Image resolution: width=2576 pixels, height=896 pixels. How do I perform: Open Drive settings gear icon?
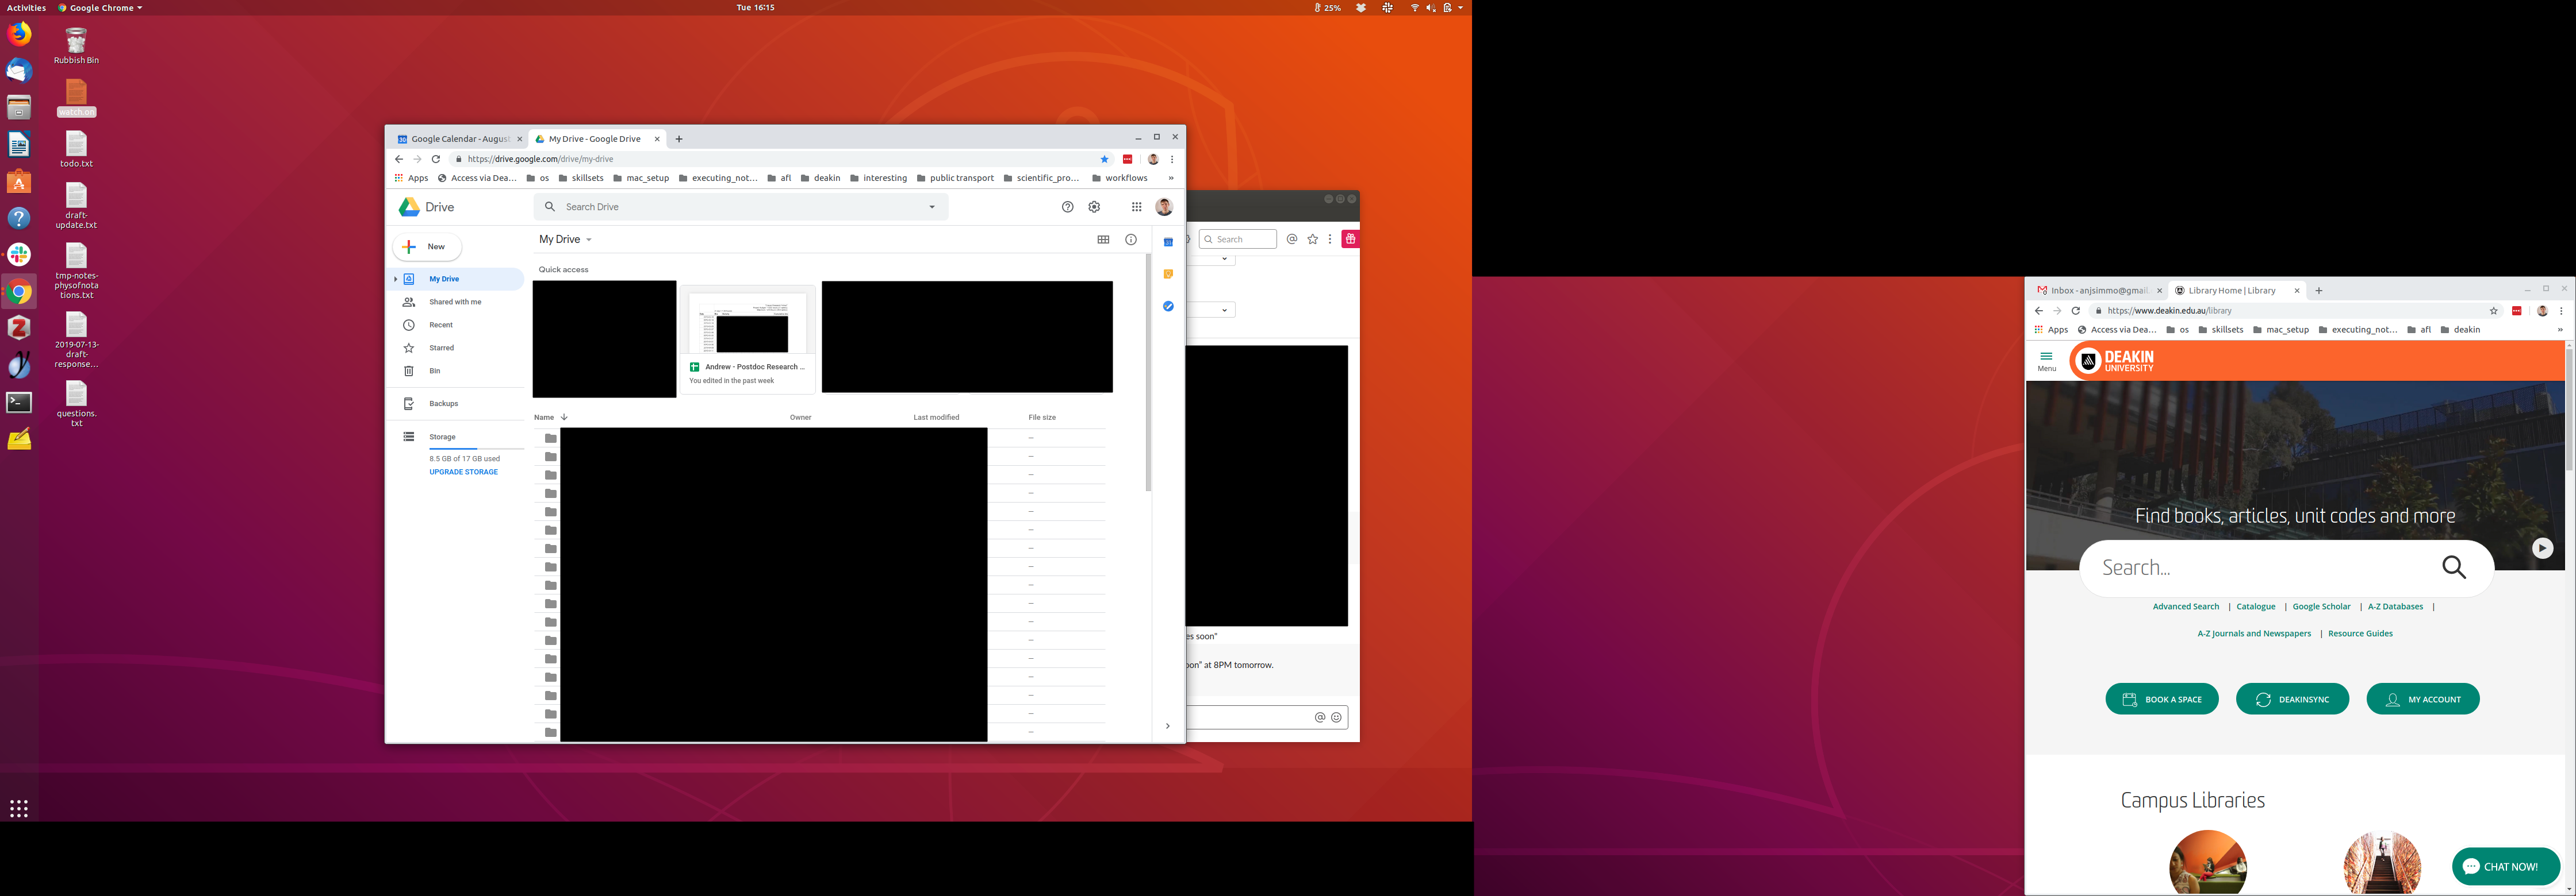[x=1094, y=207]
